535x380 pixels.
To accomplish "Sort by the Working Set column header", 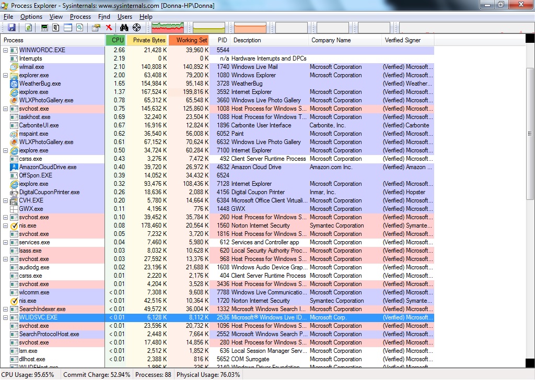I will (189, 40).
